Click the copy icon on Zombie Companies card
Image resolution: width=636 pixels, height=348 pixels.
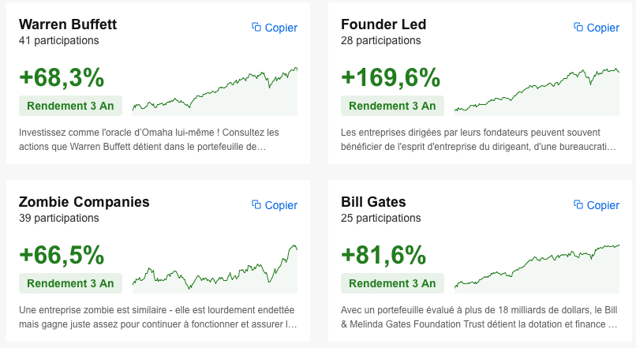point(256,205)
